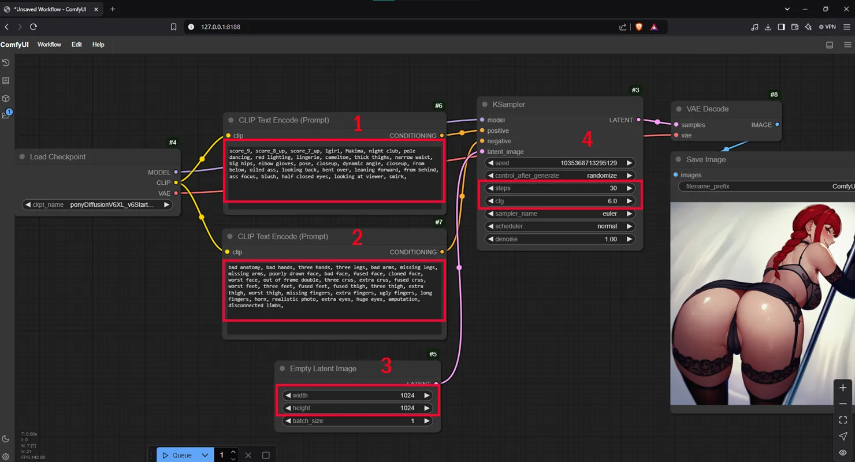
Task: Collapse the KSampler node via its title dot
Action: [x=484, y=105]
